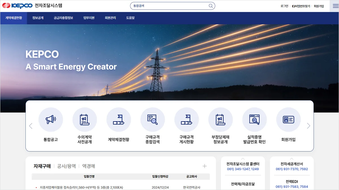Click the 입찰건명 column header
Screen dimensions: 339x190
(89, 176)
